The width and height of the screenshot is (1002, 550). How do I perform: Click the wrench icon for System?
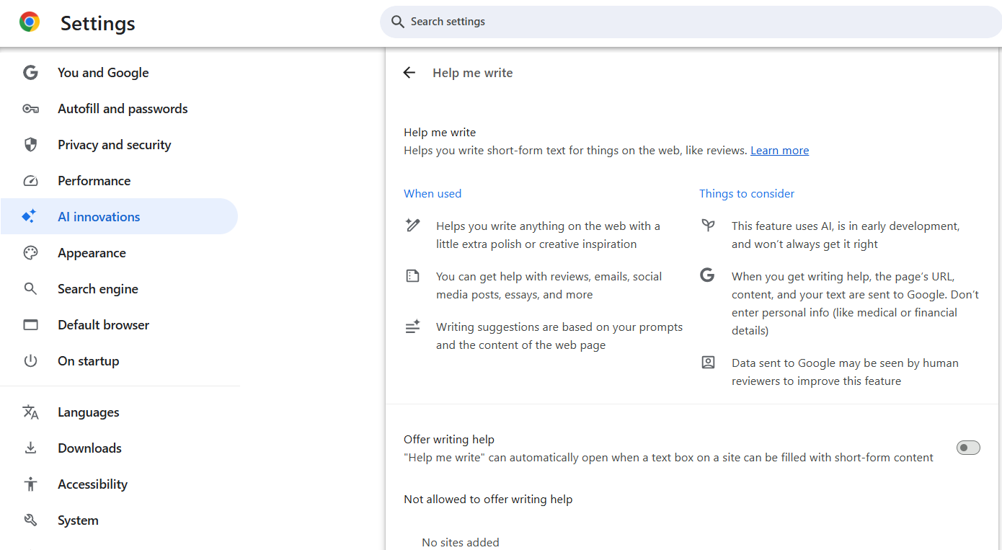pyautogui.click(x=30, y=520)
